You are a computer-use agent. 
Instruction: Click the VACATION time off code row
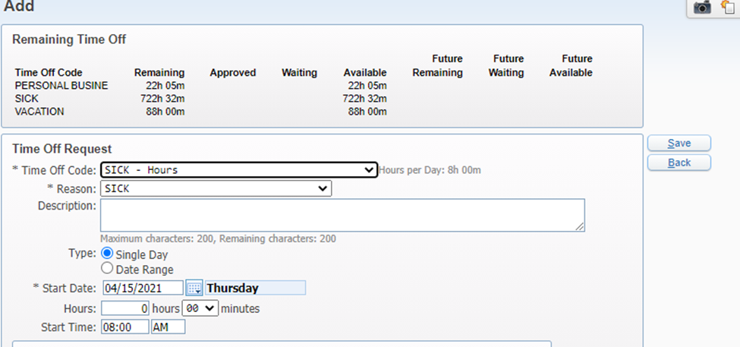click(x=200, y=112)
